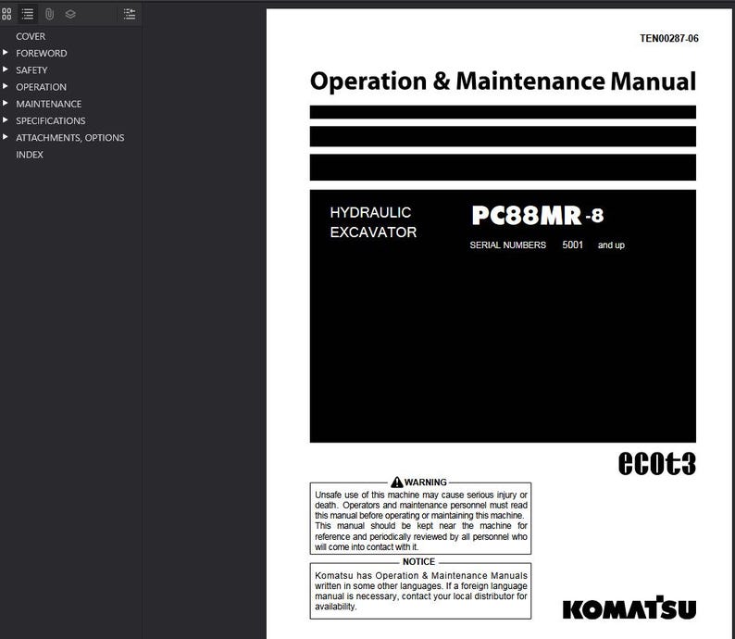Expand the MAINTENANCE outline section
Image resolution: width=735 pixels, height=639 pixels.
(x=6, y=103)
